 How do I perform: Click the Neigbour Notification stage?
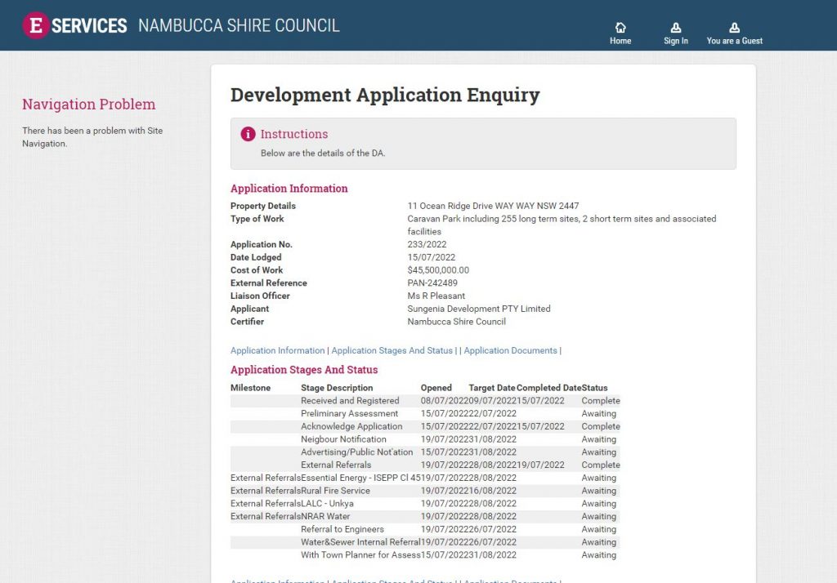pyautogui.click(x=344, y=439)
